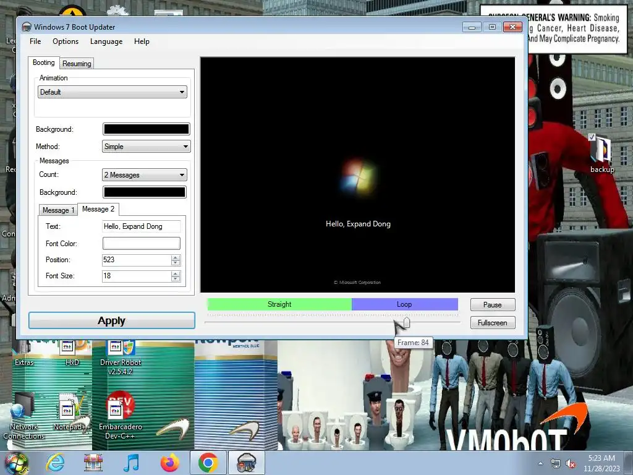Viewport: 633px width, 475px height.
Task: Pause the boot animation preview
Action: coord(493,304)
